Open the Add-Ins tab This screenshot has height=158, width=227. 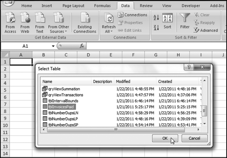(217, 6)
